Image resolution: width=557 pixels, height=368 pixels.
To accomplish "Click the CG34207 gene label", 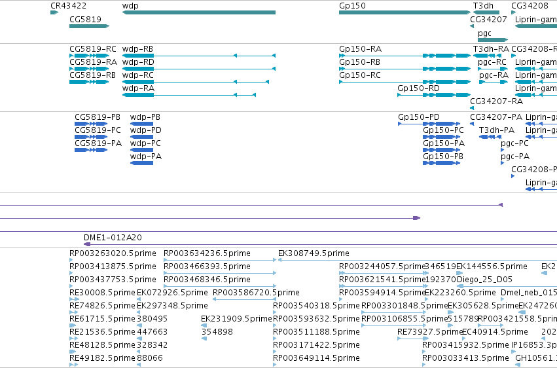I will tap(488, 20).
